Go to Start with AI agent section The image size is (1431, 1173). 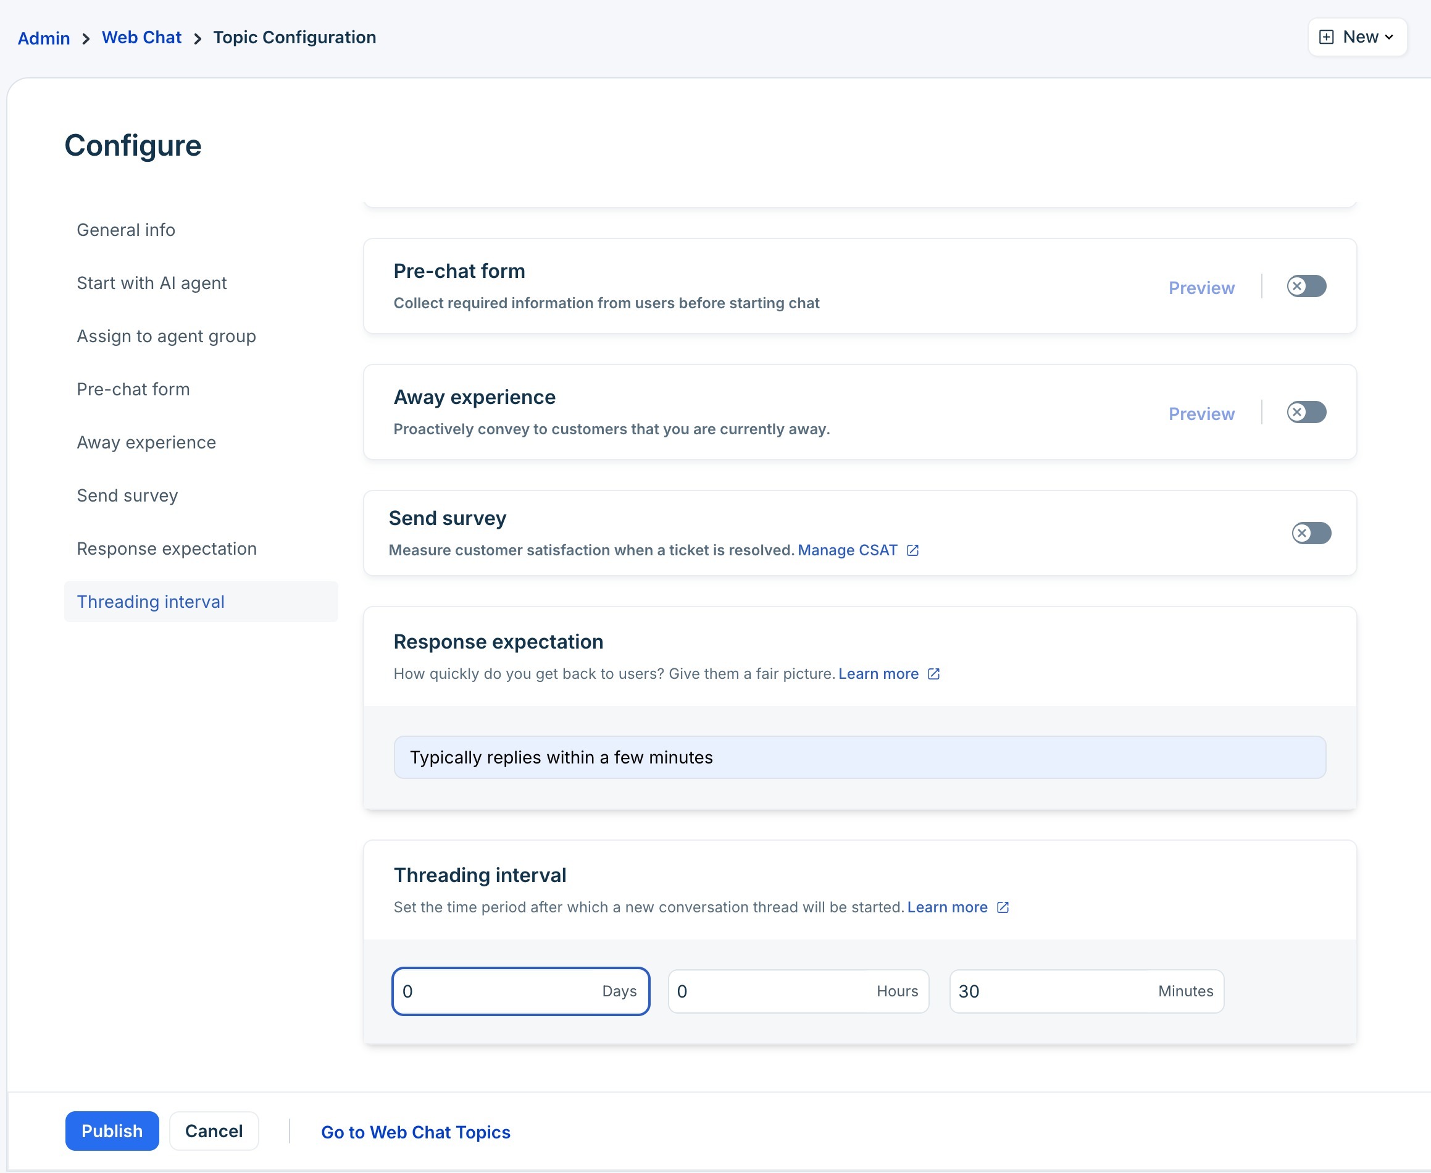point(151,283)
